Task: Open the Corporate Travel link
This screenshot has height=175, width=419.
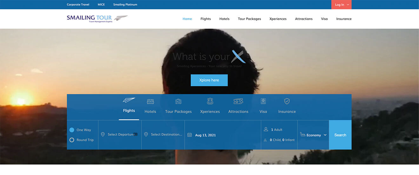Action: (78, 5)
